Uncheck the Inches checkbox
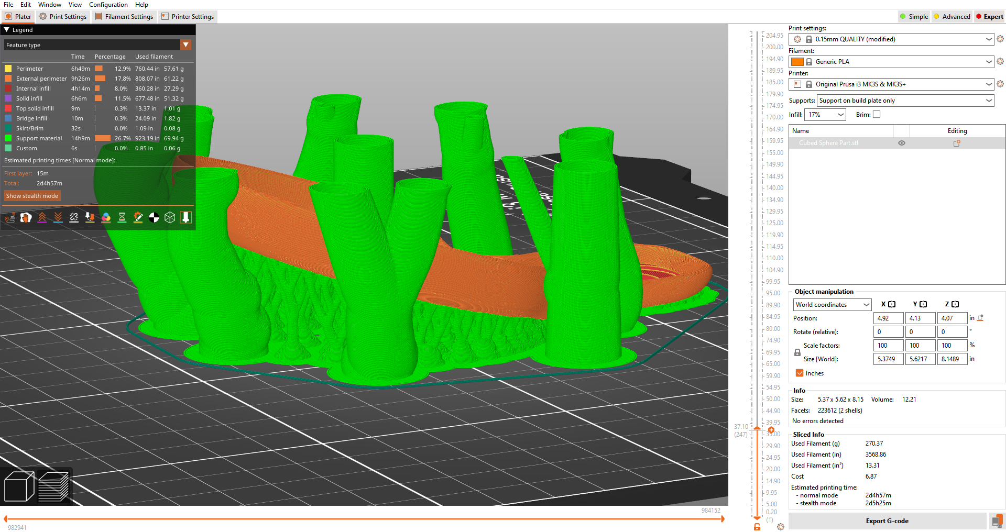 coord(800,373)
